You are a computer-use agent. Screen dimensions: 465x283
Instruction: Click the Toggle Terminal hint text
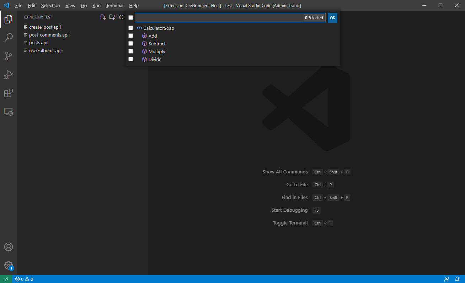[x=290, y=223]
